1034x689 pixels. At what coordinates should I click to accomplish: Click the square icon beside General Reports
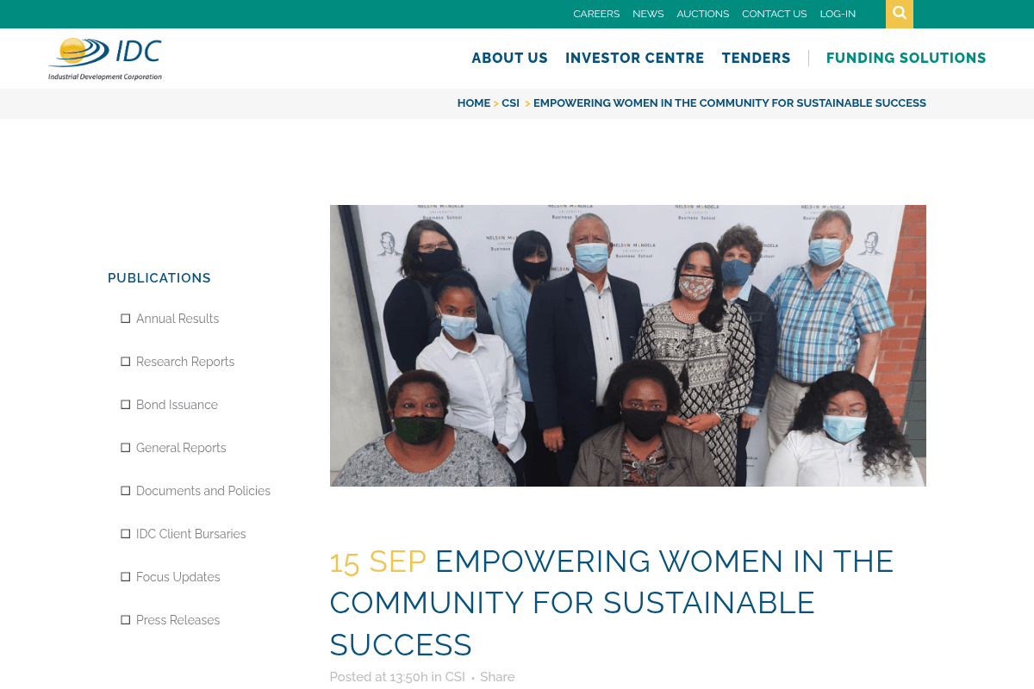pyautogui.click(x=126, y=447)
